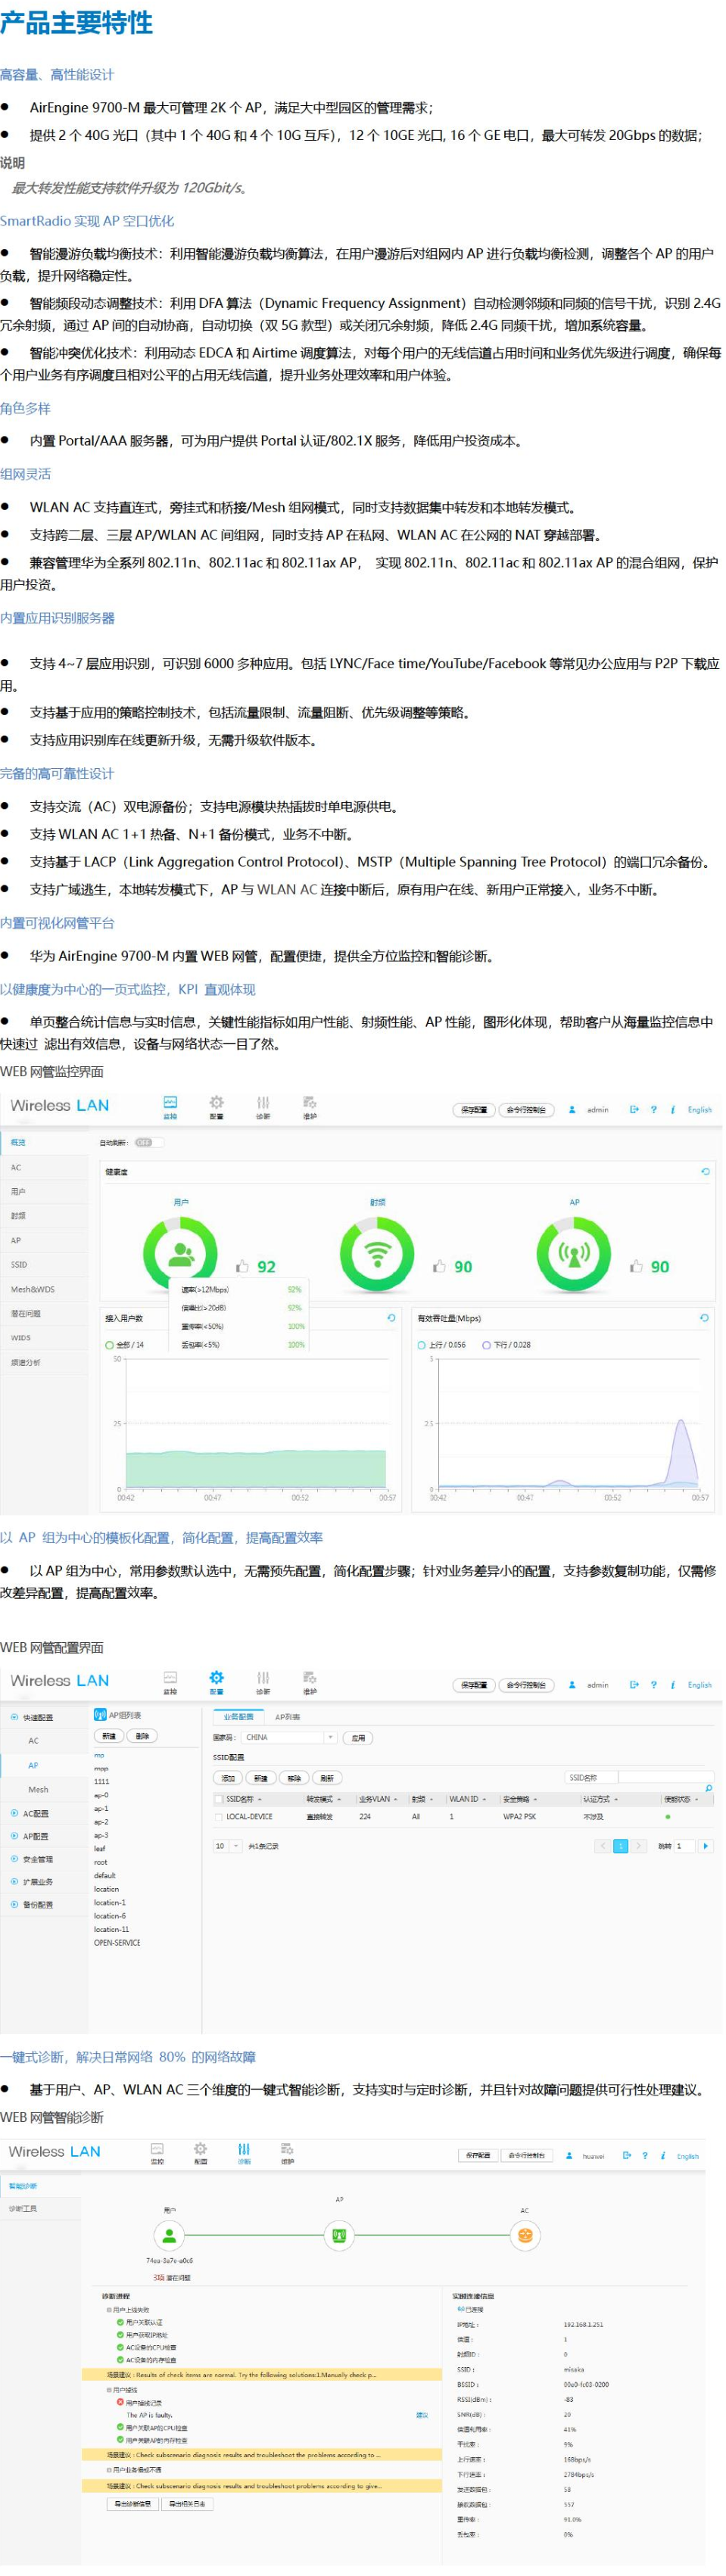Open the 频谱分析 sidebar menu item
726x2576 pixels.
point(26,1362)
